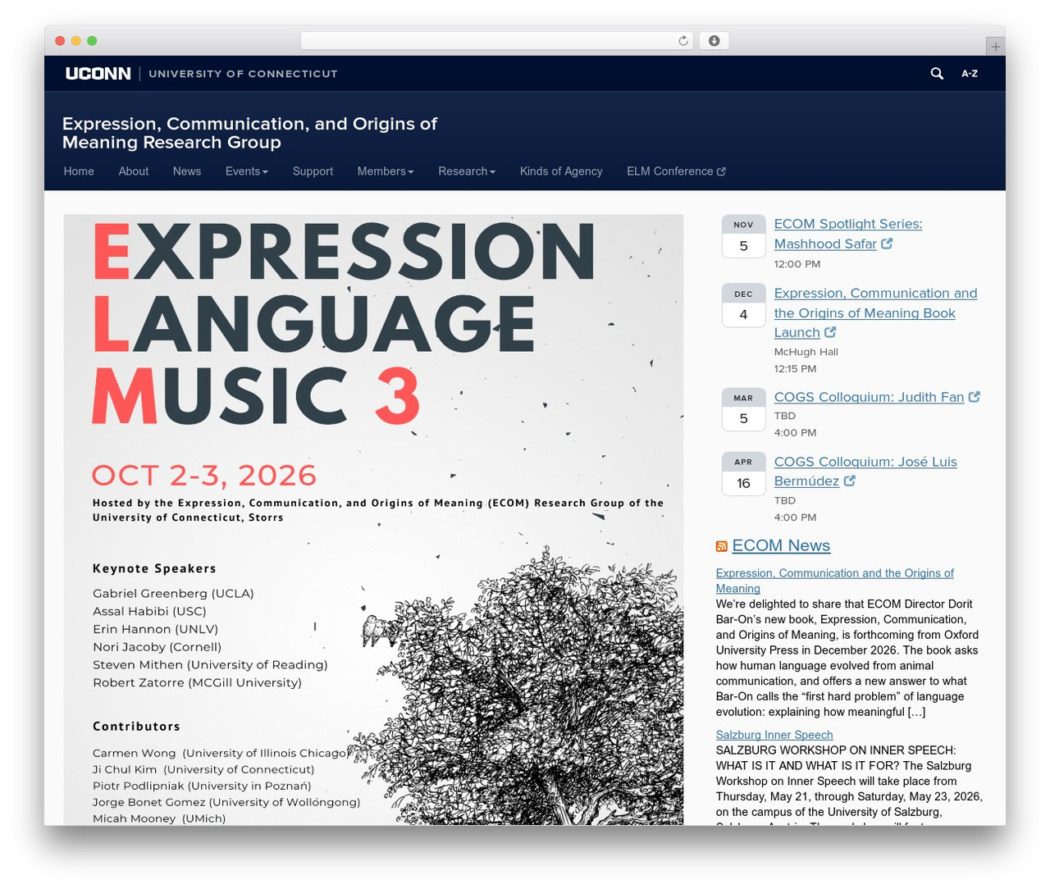The image size is (1050, 889).
Task: Click the McHugh Hall location text
Action: 806,352
